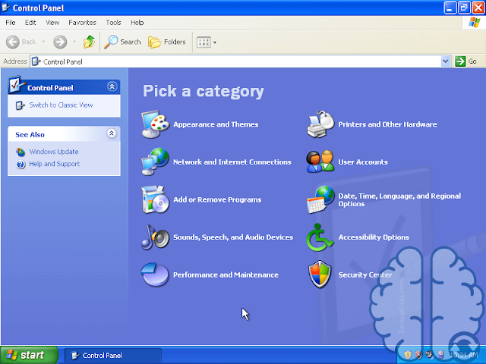Open User Accounts text link

(363, 162)
